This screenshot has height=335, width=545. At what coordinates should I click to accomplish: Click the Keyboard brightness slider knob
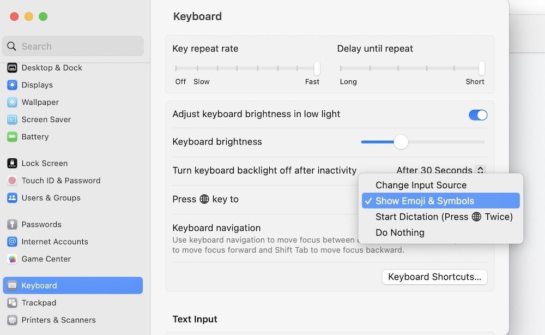coord(401,142)
